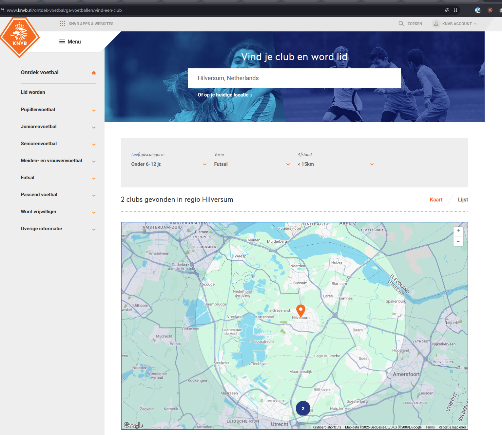Click the cluster marker showing 2 clubs
The width and height of the screenshot is (502, 435).
coord(303,408)
